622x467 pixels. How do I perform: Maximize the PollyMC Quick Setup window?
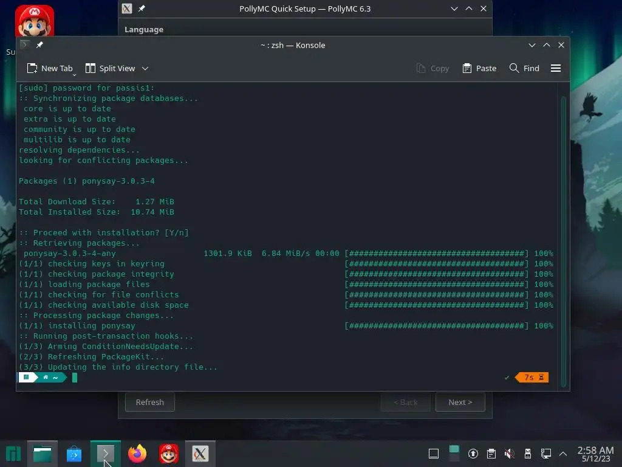coord(469,9)
